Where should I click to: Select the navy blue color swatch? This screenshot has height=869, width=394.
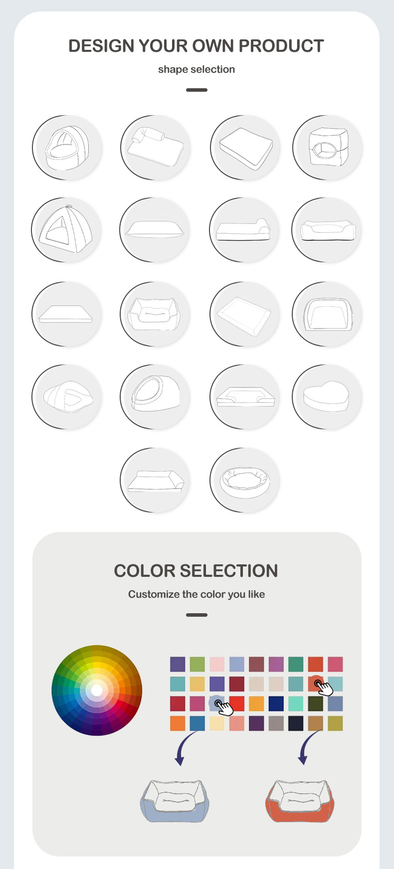click(x=276, y=703)
